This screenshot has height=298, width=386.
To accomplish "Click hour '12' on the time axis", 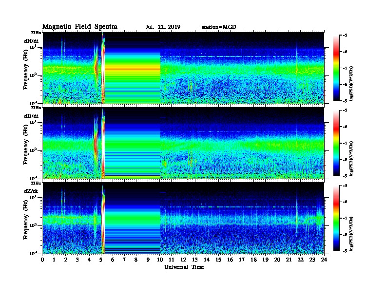I will 183,260.
